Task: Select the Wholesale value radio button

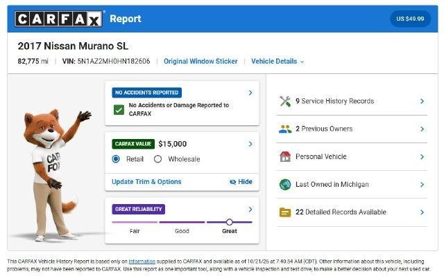Action: [x=157, y=159]
